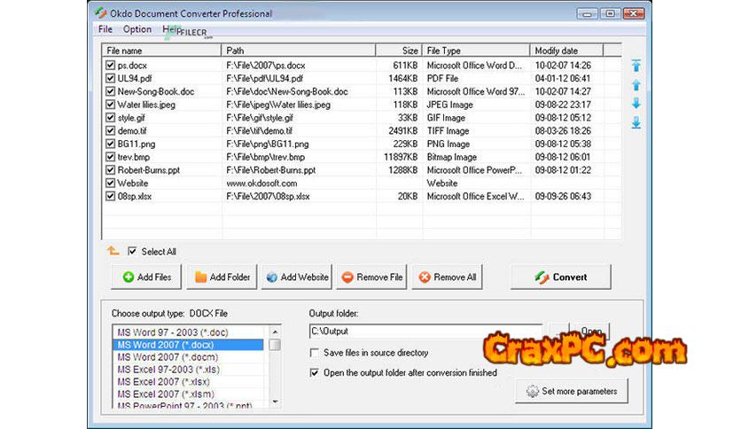Click the orange up-level arrow near Select All

tap(113, 251)
